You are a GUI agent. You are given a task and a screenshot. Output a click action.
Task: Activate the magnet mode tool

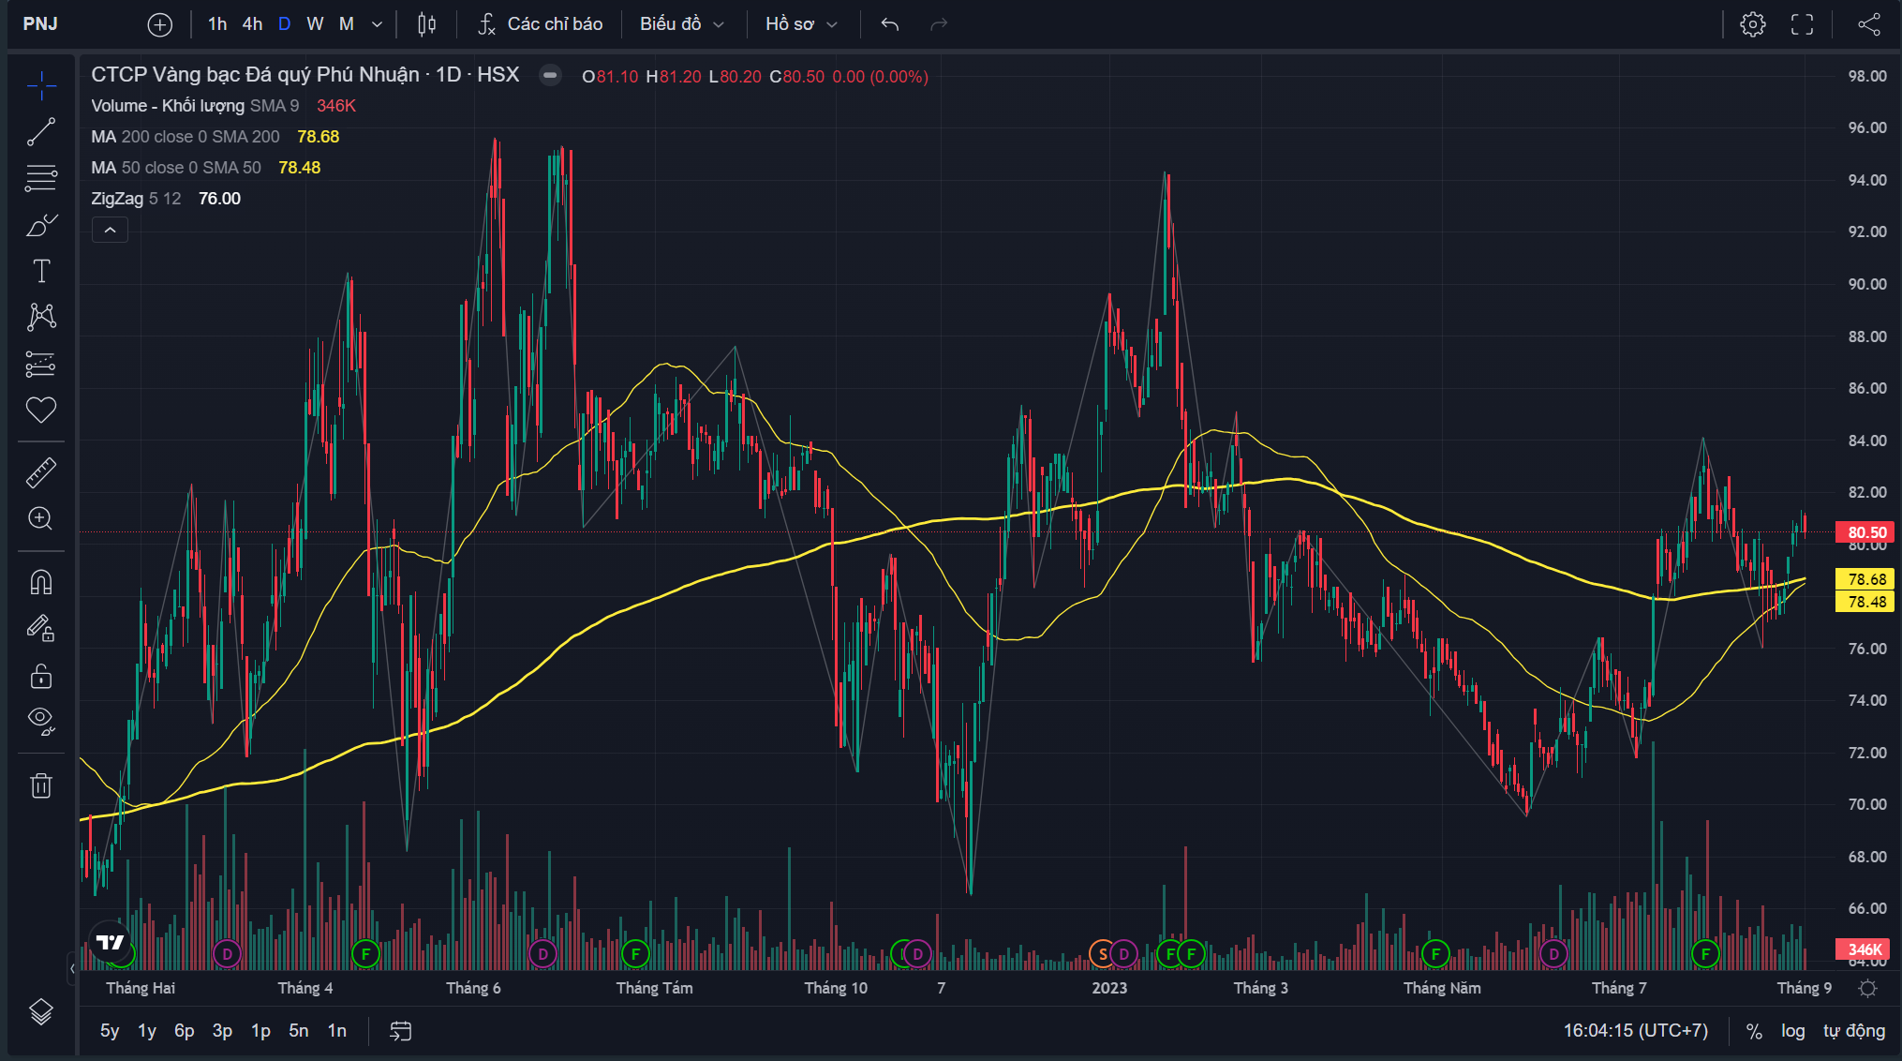click(41, 582)
